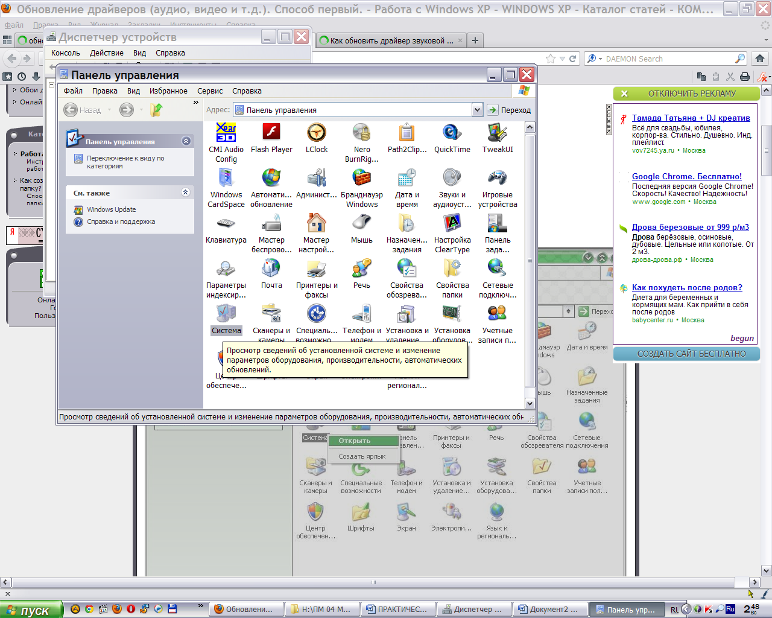Open Файл menu in Панель управления
The image size is (772, 618).
[73, 91]
